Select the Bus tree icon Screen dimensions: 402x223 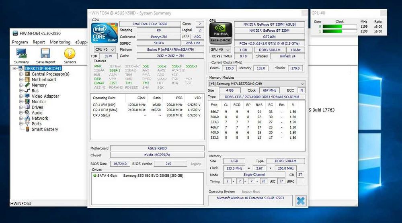27,90
